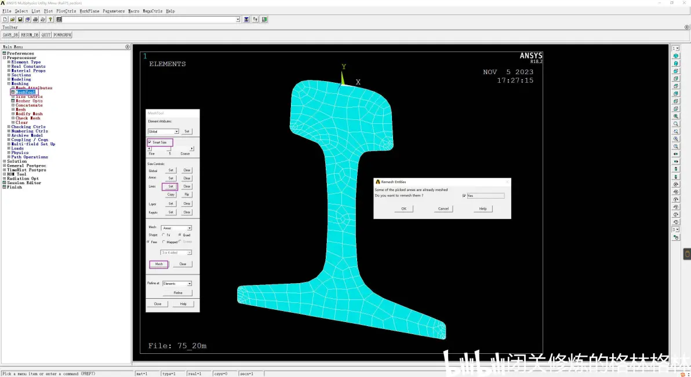Select the Mapped mesher radio button

click(x=163, y=242)
